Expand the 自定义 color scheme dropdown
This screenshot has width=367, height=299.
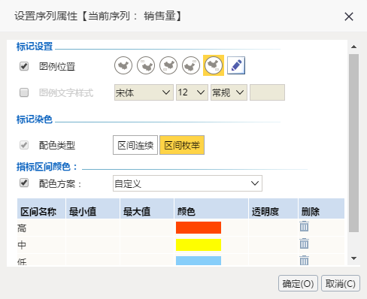pyautogui.click(x=187, y=183)
